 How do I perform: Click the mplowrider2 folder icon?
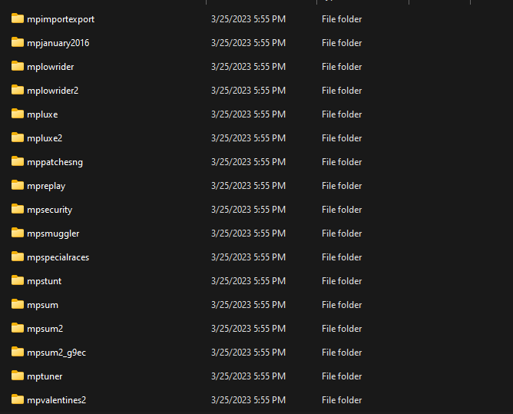pyautogui.click(x=18, y=90)
